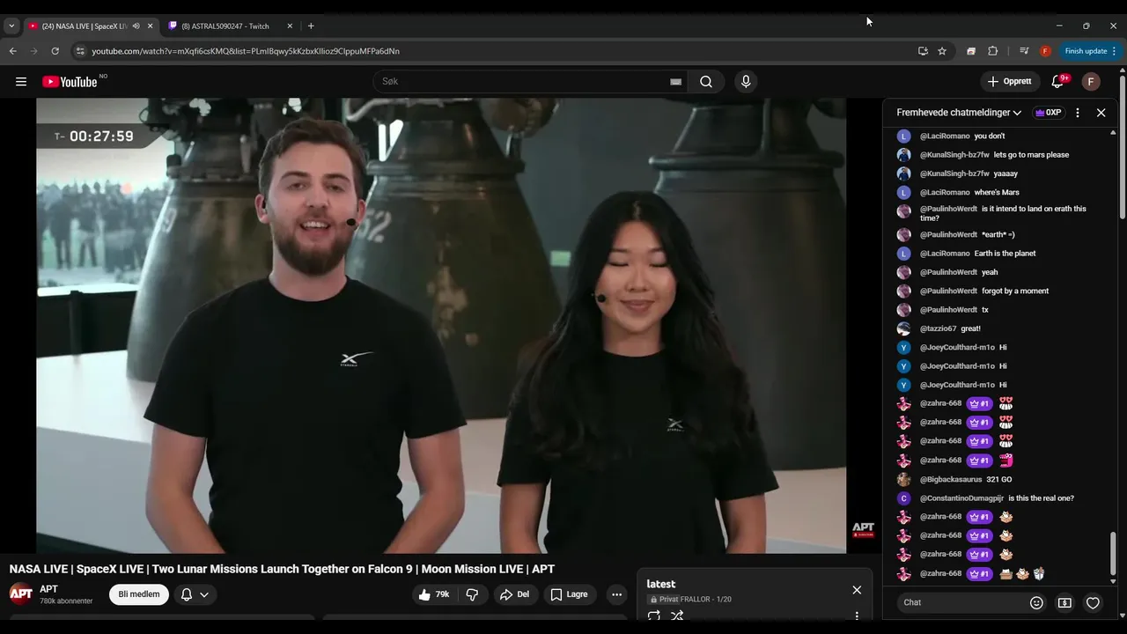Expand the Fremhevede chatmeldinger dropdown
The height and width of the screenshot is (634, 1127).
tap(959, 113)
